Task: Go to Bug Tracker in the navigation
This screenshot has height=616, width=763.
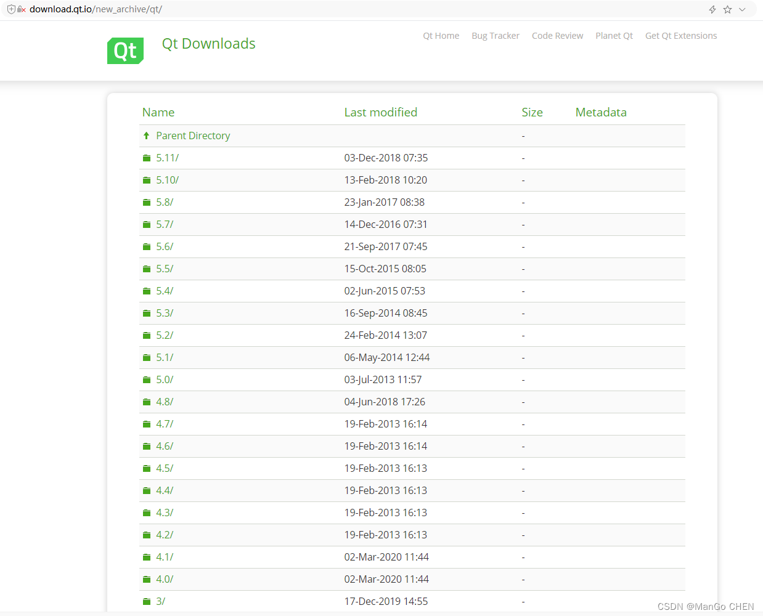Action: tap(496, 36)
